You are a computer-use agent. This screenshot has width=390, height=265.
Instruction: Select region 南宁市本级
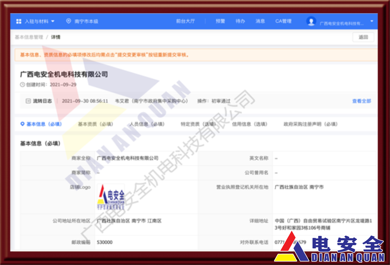tap(86, 21)
